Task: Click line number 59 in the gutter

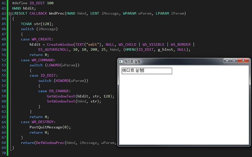Action: point(4,96)
